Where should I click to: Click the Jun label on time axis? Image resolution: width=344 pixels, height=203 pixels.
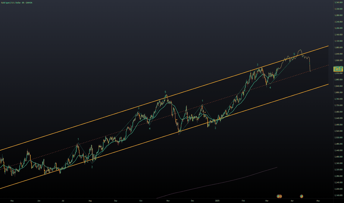(39, 201)
